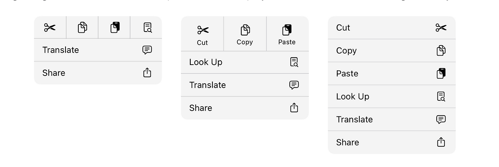Open Look Up from the six-row list menu
499x167 pixels.
coord(352,97)
